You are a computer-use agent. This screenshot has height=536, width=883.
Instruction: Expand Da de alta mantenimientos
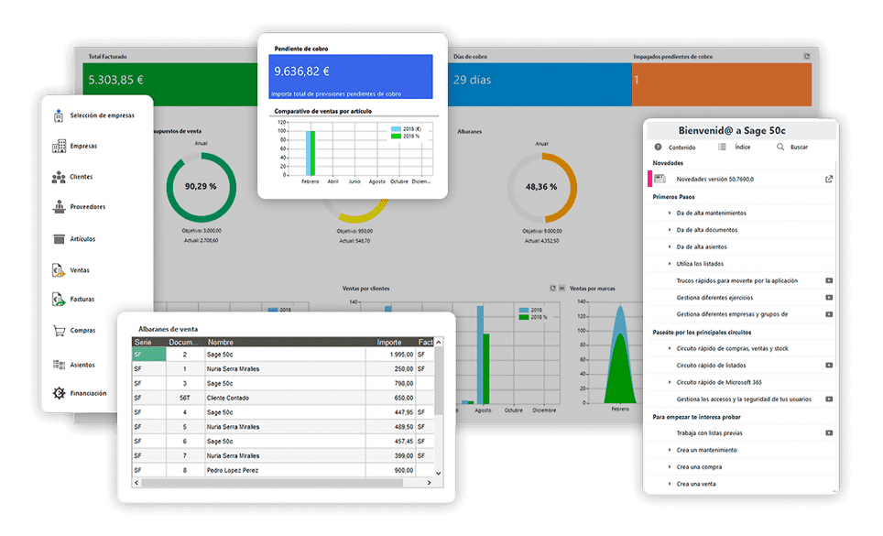[x=670, y=213]
